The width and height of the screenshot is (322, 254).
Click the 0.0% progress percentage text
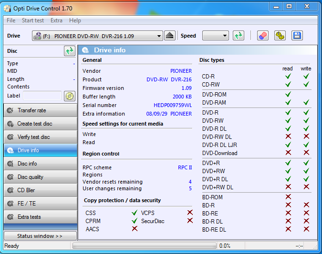point(225,246)
